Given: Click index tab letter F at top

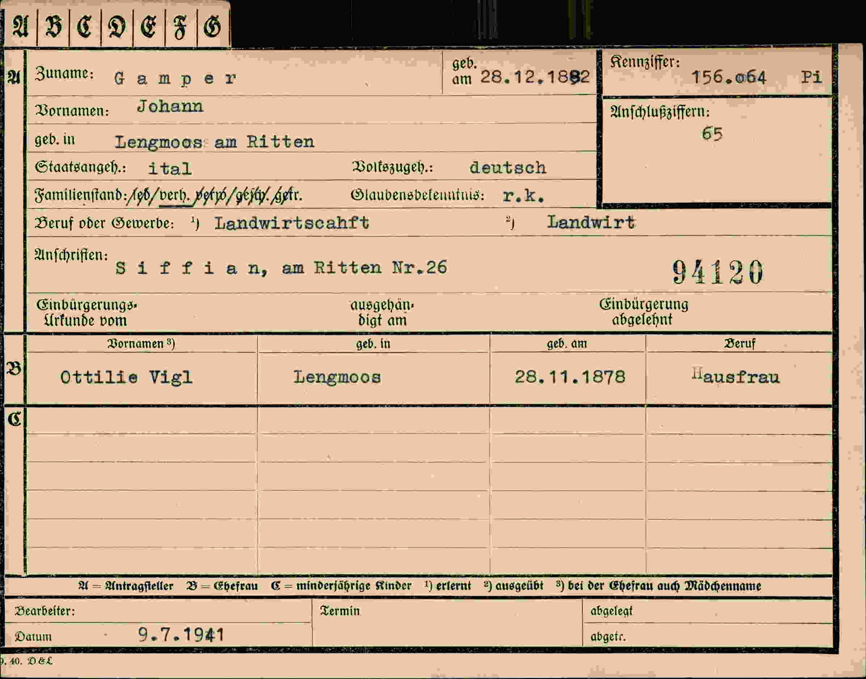Looking at the screenshot, I should (x=180, y=28).
